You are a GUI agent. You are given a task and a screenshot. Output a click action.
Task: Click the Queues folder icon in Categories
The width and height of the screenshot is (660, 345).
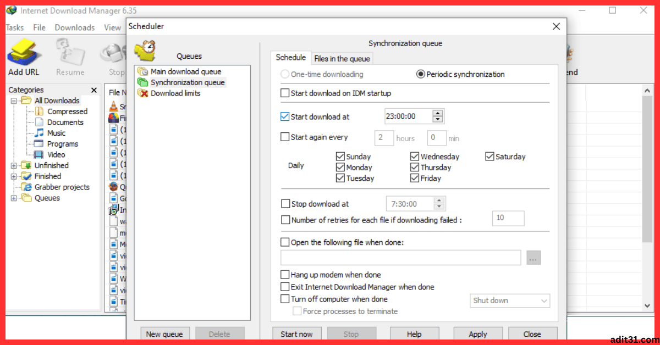coord(26,198)
